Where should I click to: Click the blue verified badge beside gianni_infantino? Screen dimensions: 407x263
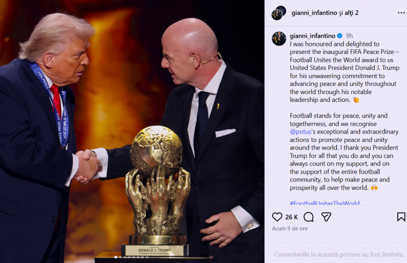click(x=340, y=36)
